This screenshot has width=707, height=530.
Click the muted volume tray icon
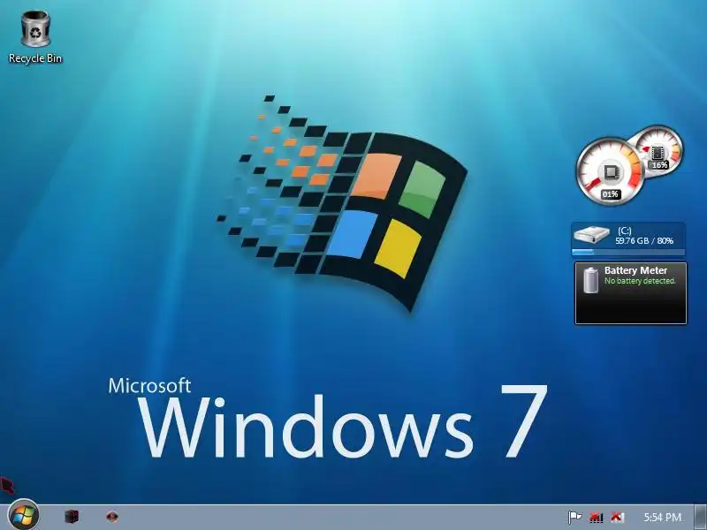tap(617, 517)
